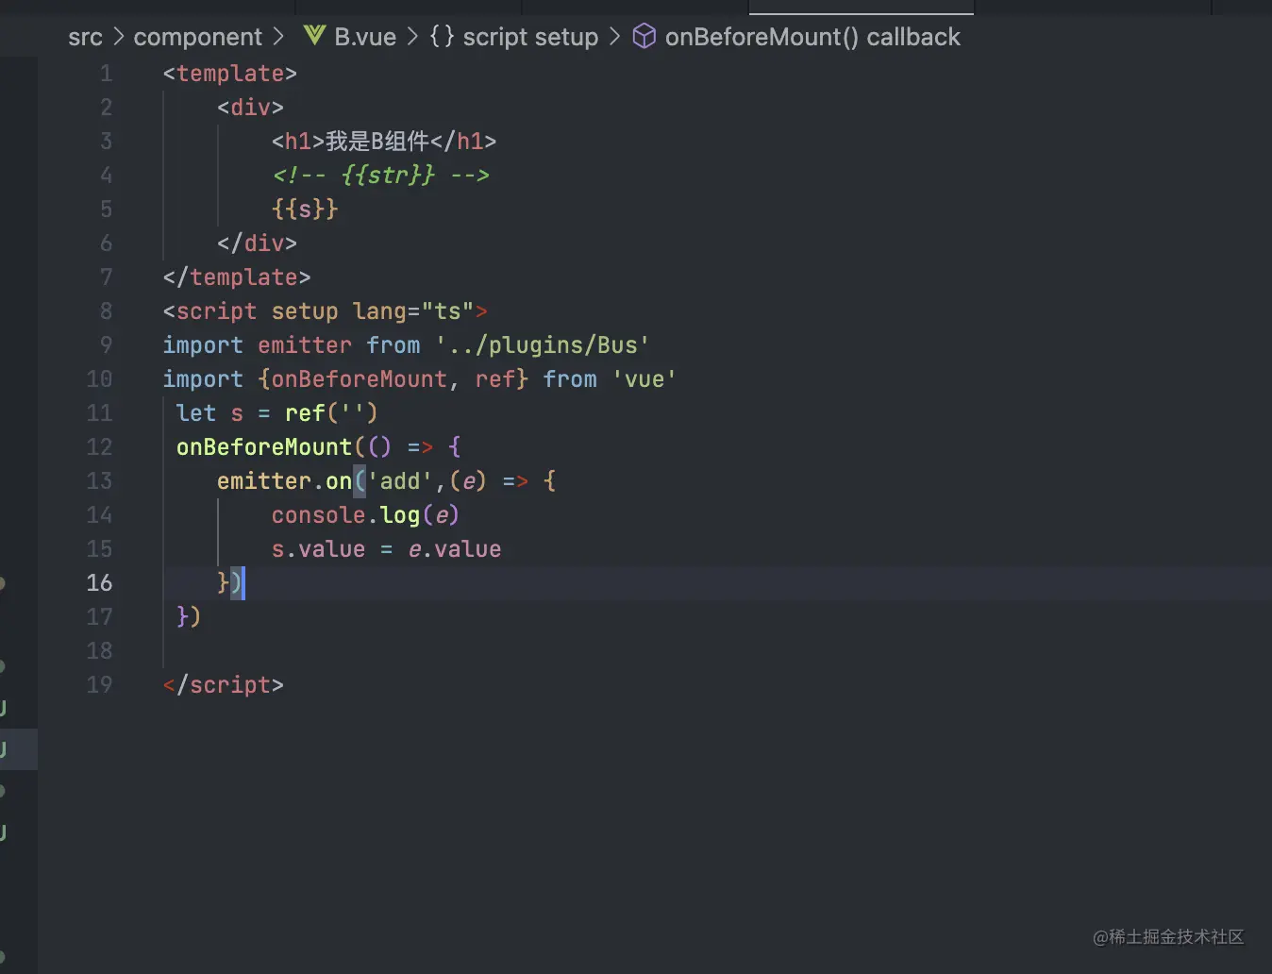Click line number 8 in gutter
1272x974 pixels.
click(x=106, y=311)
